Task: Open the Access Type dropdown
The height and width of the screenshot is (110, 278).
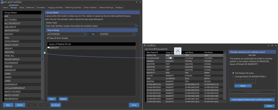Action: tap(136, 26)
